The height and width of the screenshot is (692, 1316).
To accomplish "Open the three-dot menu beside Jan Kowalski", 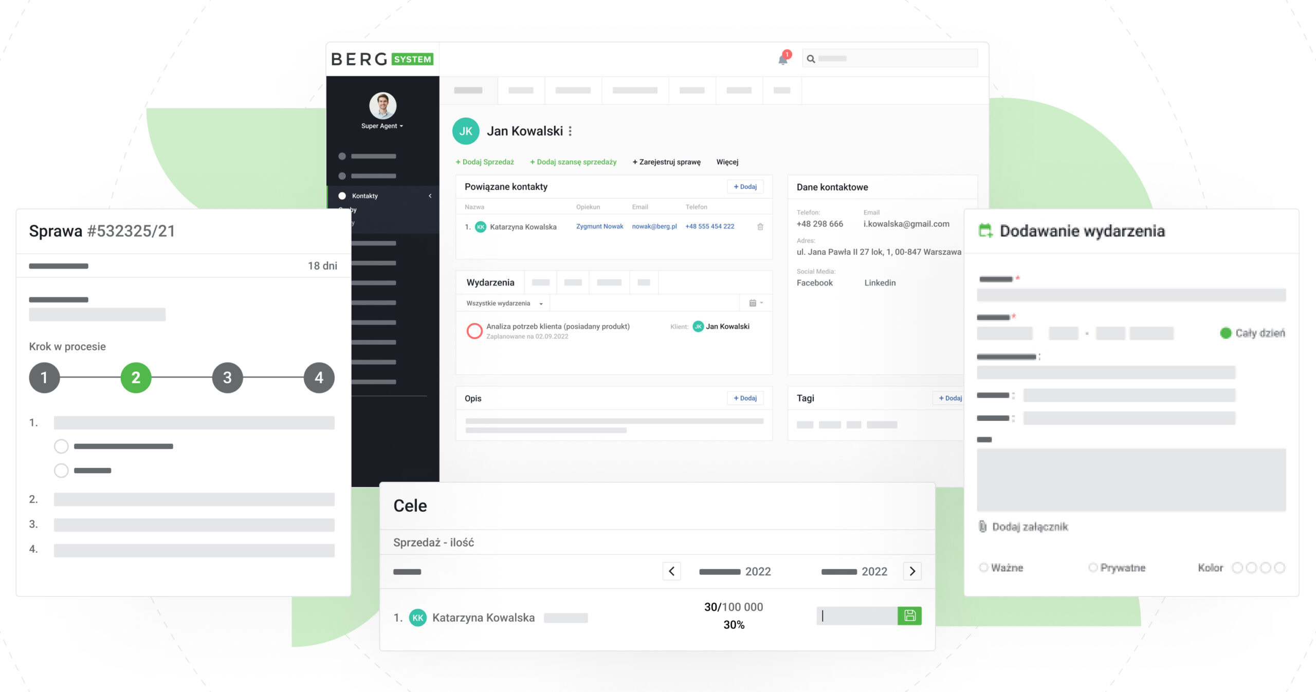I will coord(570,131).
